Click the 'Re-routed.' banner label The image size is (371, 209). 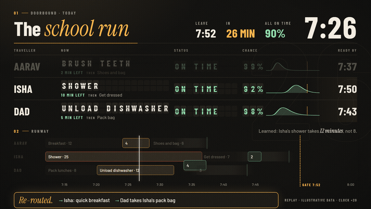click(x=36, y=200)
